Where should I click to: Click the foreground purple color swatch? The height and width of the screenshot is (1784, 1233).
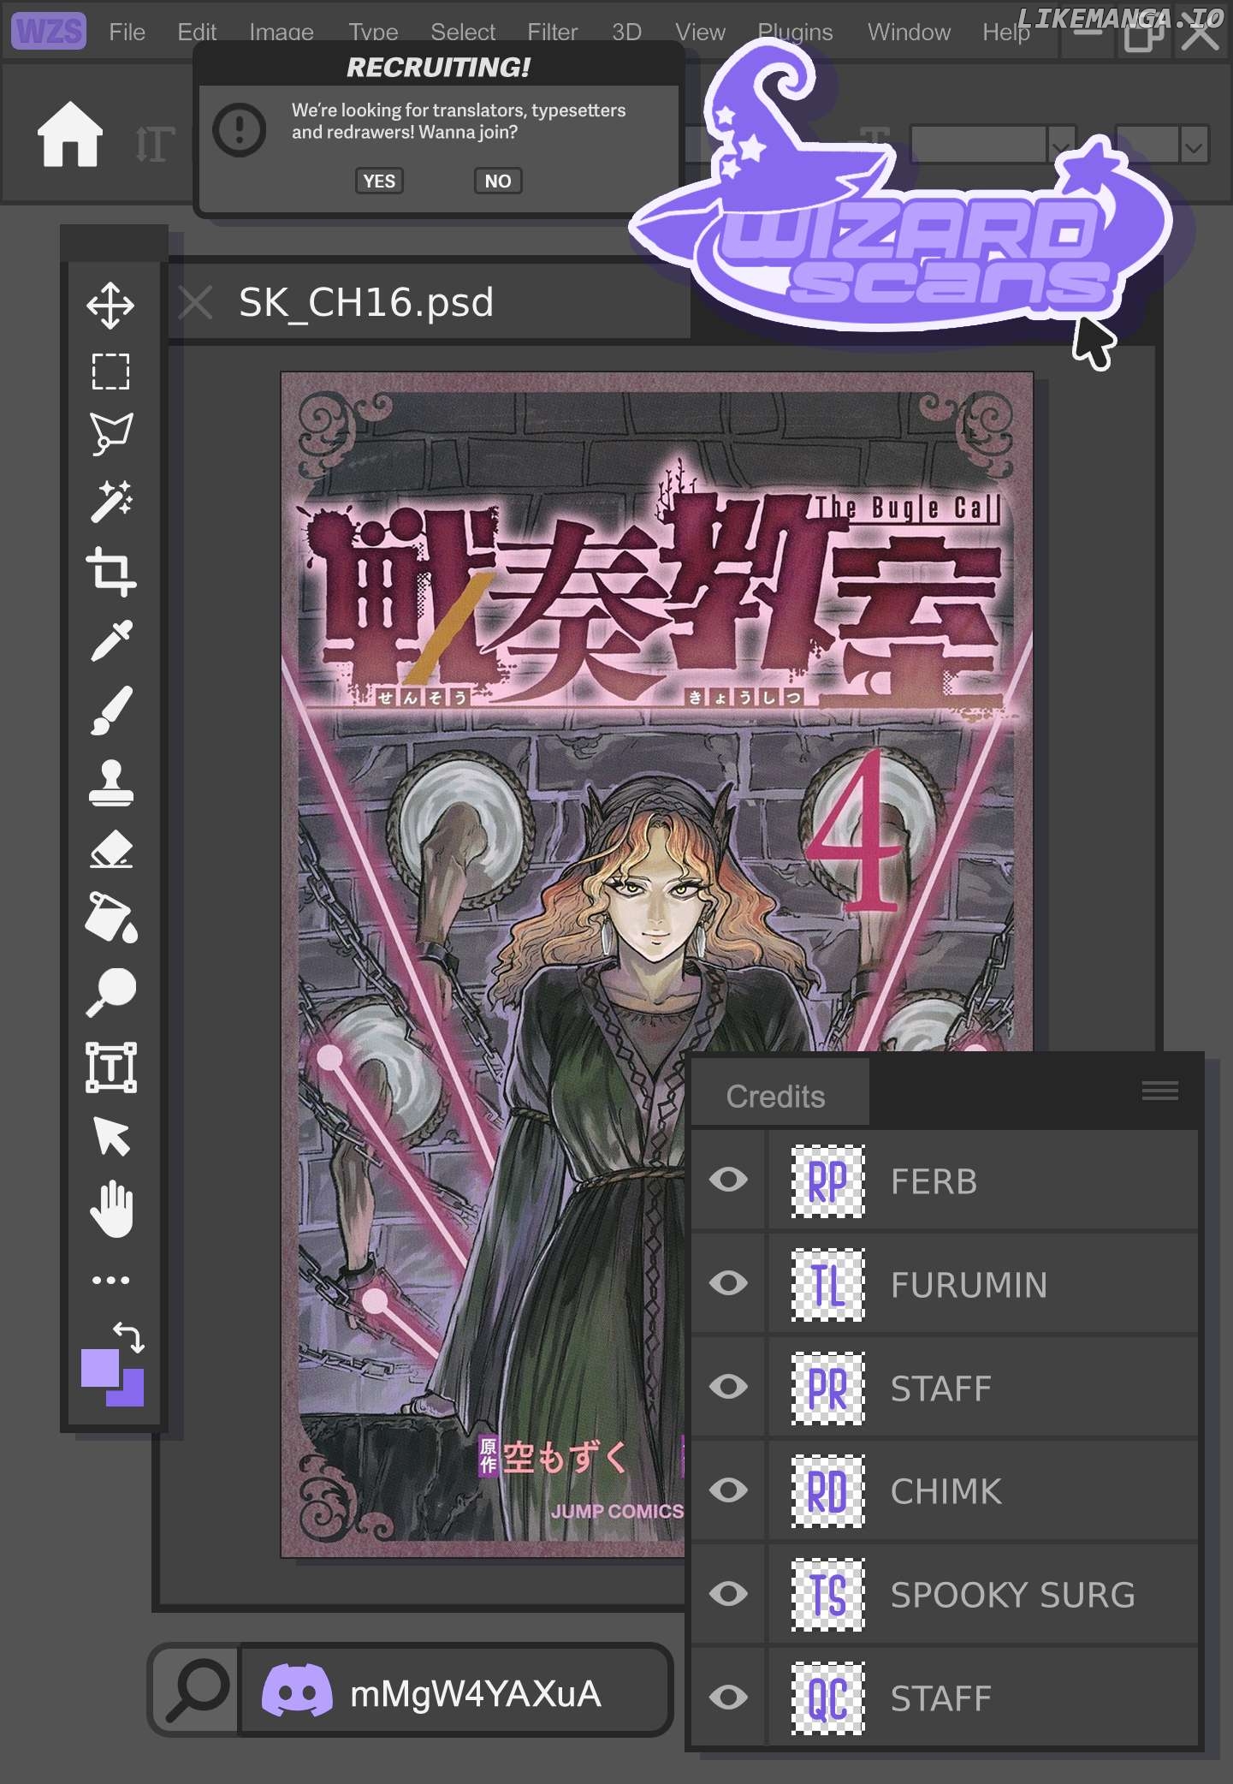point(100,1369)
